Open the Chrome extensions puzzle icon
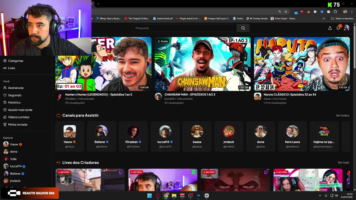The width and height of the screenshot is (356, 200). point(335,12)
